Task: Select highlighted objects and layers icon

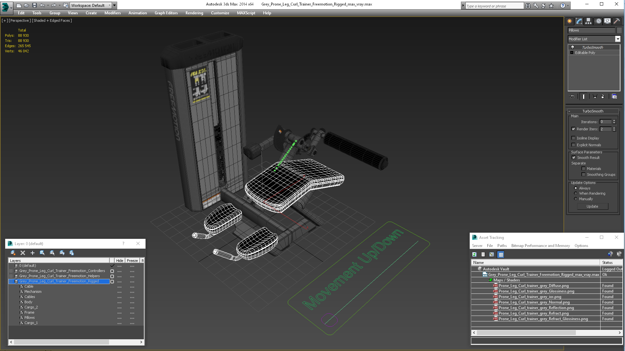Action: coord(42,253)
